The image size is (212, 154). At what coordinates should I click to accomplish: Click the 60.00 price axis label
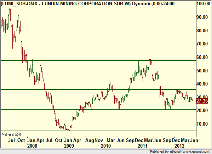(202, 57)
